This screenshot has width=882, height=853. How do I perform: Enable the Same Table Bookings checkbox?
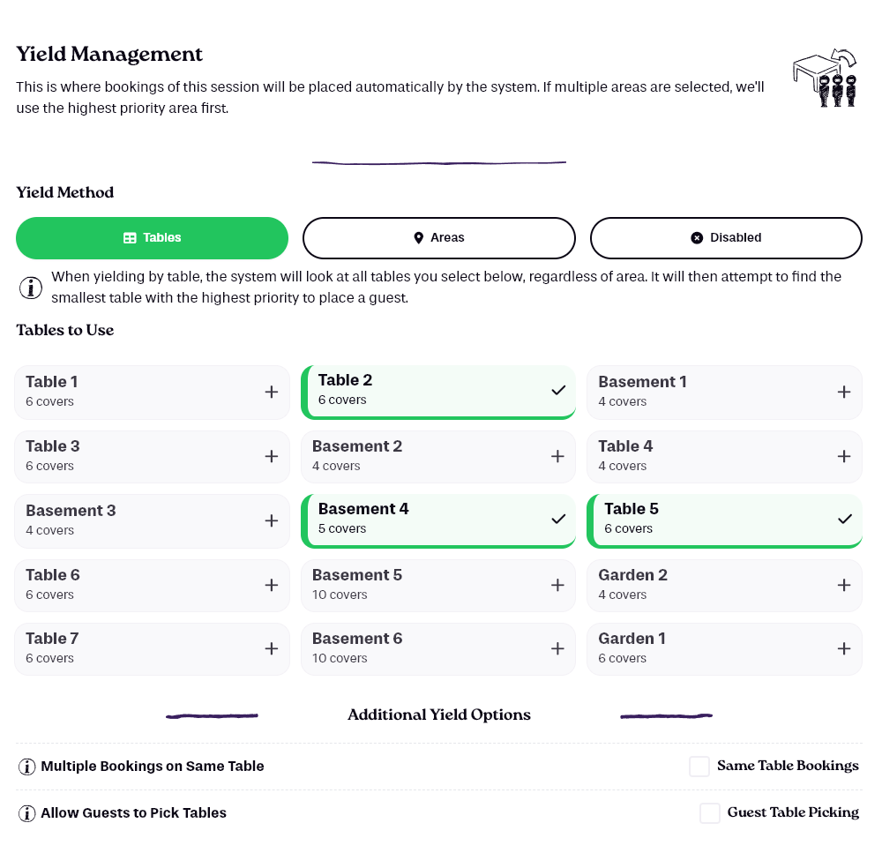[x=699, y=767]
